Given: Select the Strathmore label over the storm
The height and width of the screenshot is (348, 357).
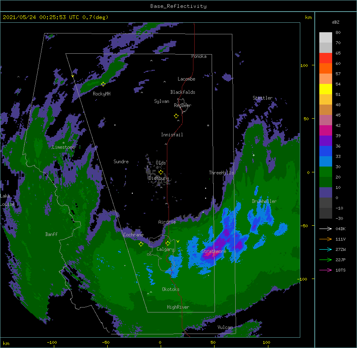Looking at the screenshot, I should pos(214,251).
